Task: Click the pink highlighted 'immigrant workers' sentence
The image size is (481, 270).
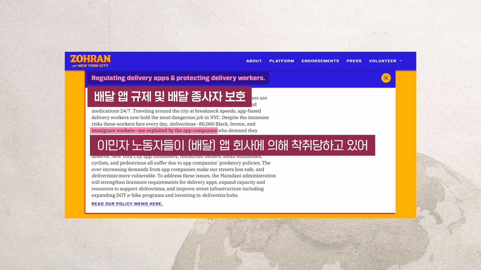Action: click(x=154, y=130)
